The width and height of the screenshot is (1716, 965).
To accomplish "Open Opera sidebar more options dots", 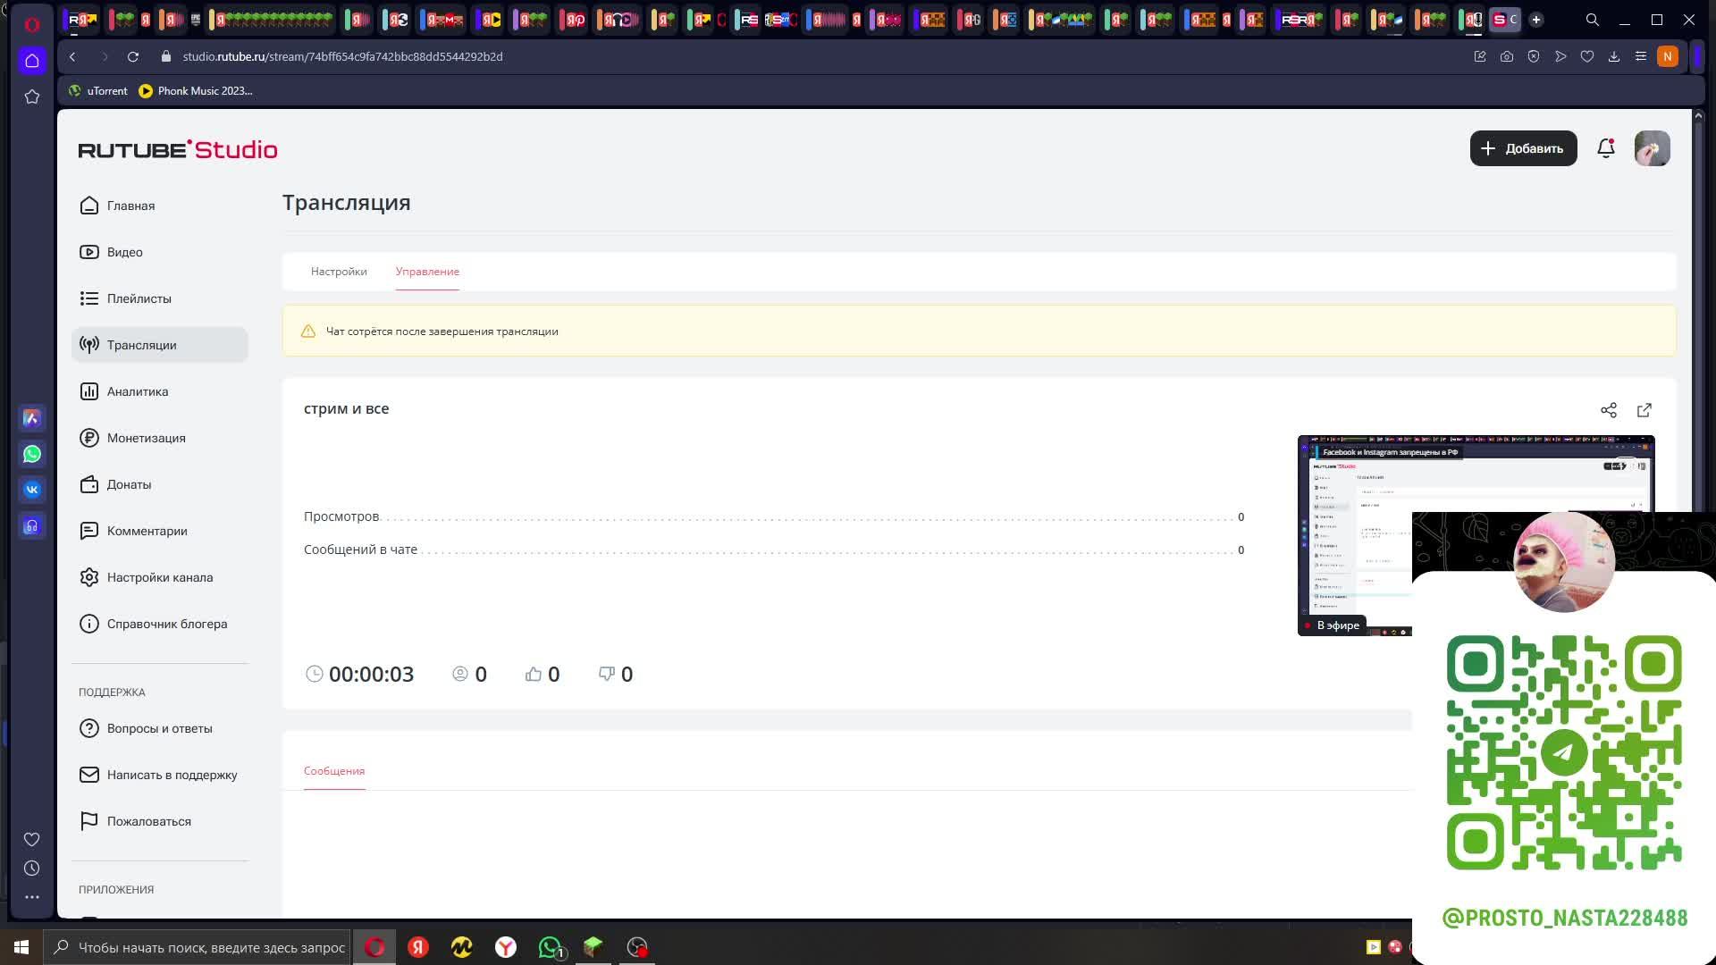I will point(32,897).
